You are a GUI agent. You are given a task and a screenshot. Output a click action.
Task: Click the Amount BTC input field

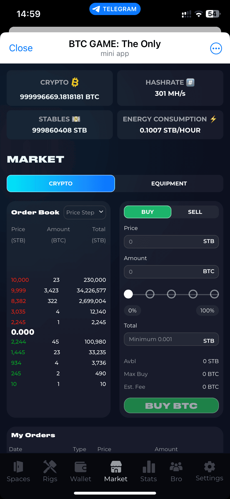167,271
